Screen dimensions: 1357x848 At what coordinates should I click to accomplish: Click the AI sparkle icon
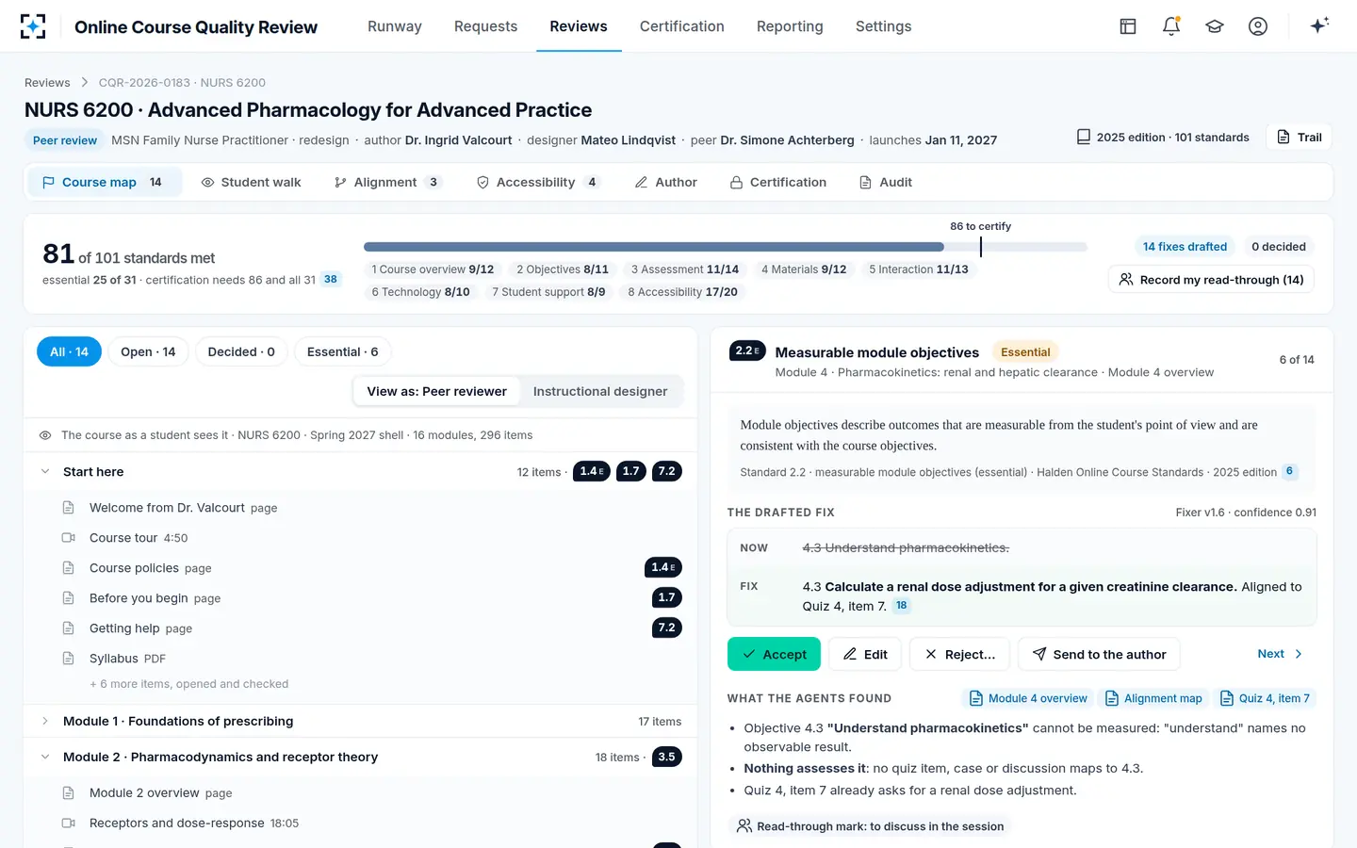click(x=1319, y=25)
